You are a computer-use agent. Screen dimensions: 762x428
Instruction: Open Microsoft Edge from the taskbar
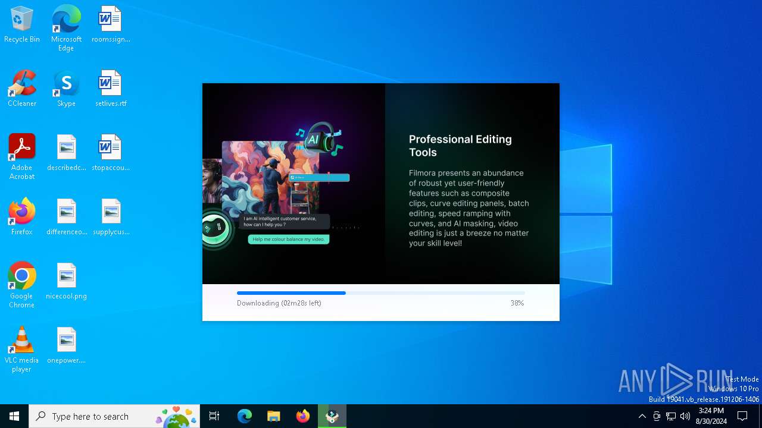245,416
